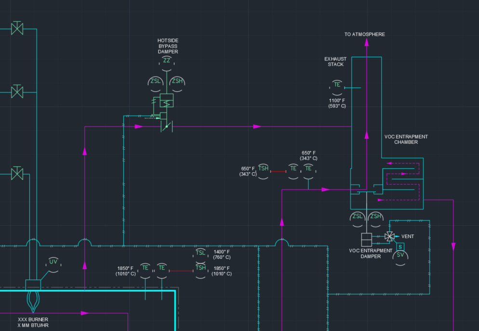Click the VOC ENTRAPMENT DAMPER label

click(x=371, y=254)
